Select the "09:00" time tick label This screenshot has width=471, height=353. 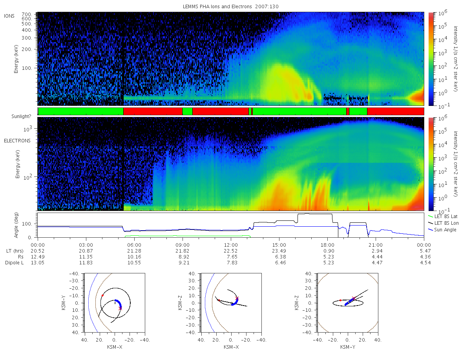[183, 244]
